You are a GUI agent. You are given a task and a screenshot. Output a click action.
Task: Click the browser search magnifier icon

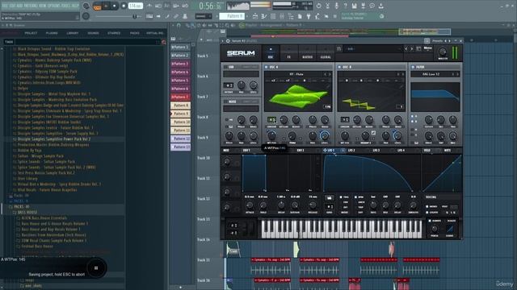click(x=164, y=42)
